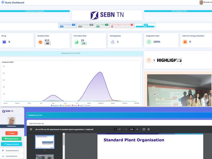
Task: Click the Change your picture button
Action: pos(11,139)
